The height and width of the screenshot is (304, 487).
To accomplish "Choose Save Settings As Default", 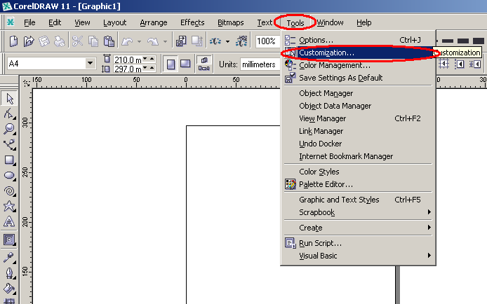I will tap(358, 78).
